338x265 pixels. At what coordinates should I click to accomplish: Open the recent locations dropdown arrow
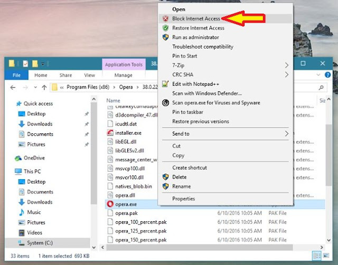(x=35, y=87)
